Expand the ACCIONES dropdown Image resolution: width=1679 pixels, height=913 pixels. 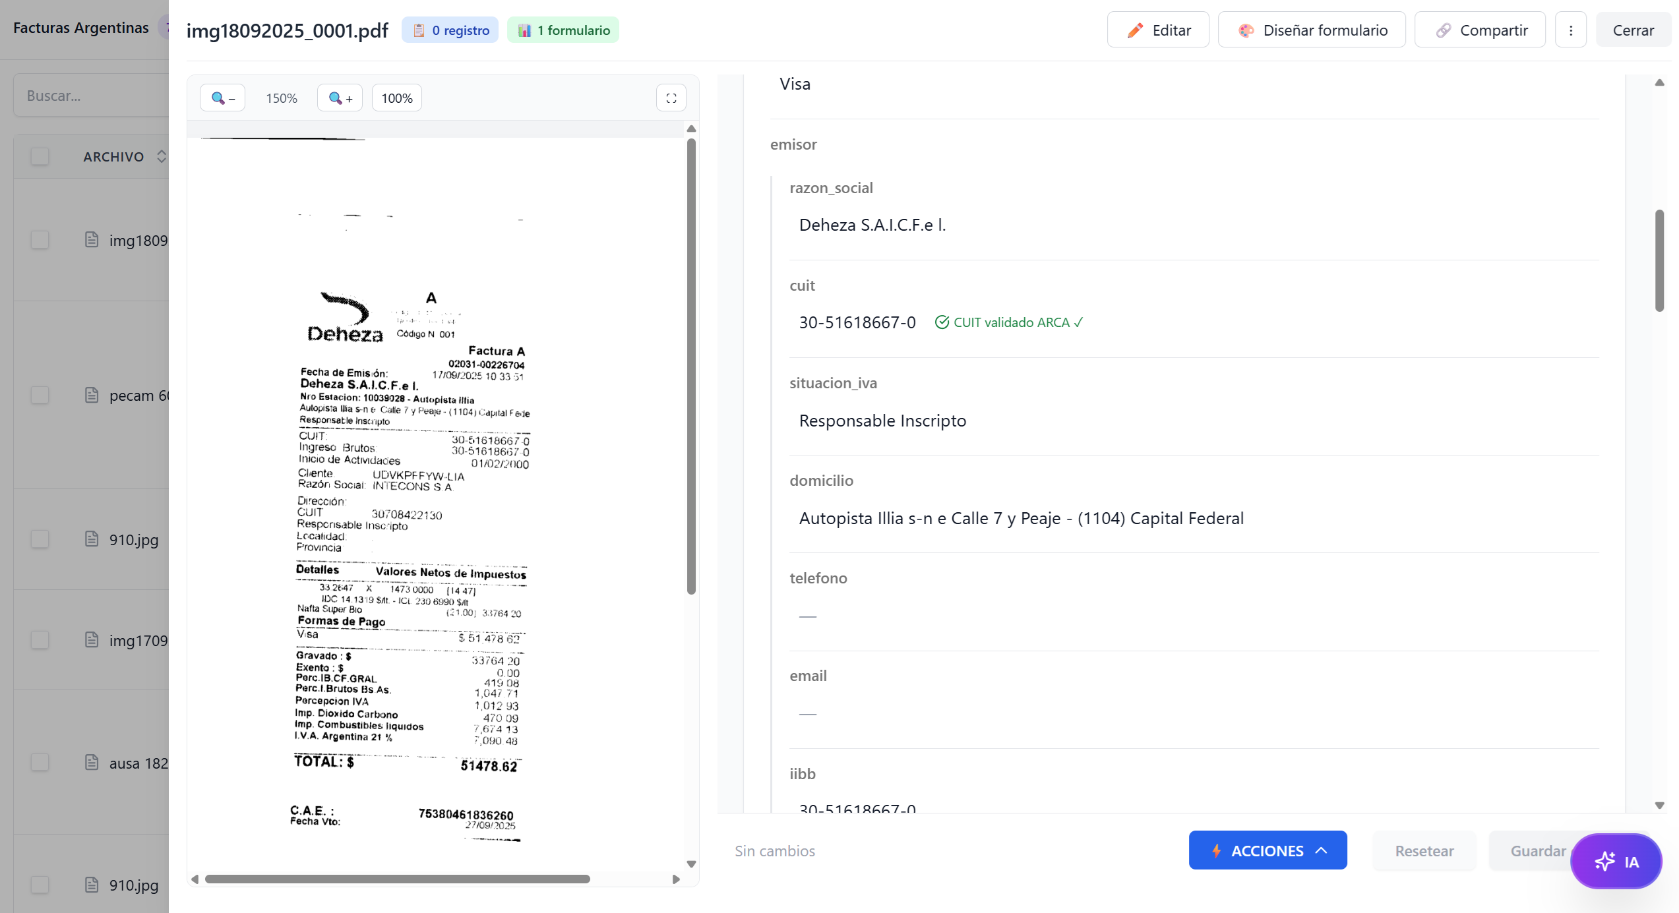[1268, 850]
